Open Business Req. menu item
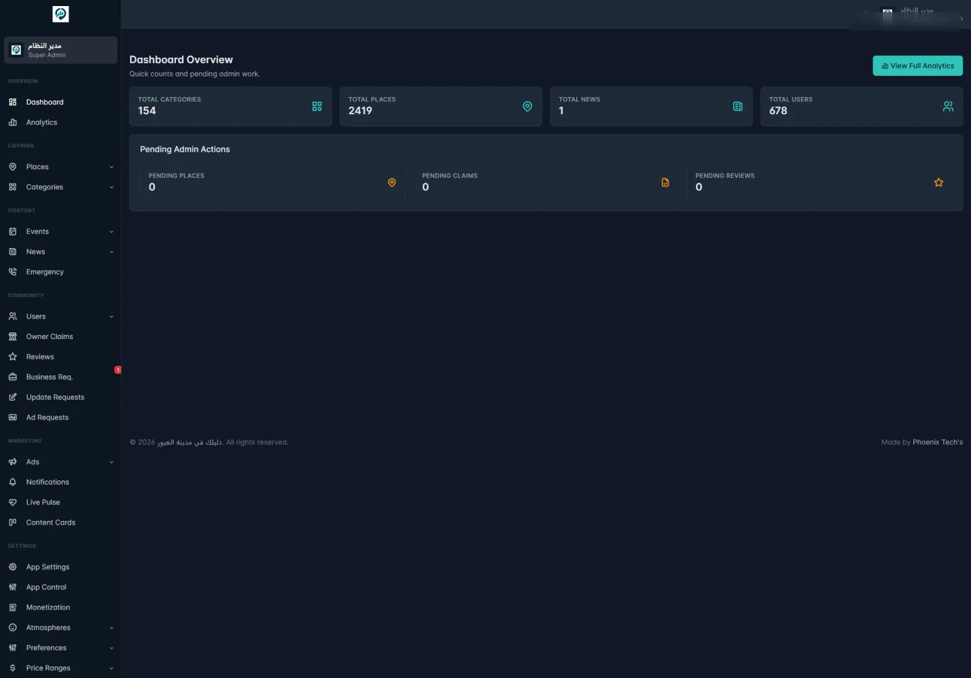The width and height of the screenshot is (971, 678). click(61, 377)
